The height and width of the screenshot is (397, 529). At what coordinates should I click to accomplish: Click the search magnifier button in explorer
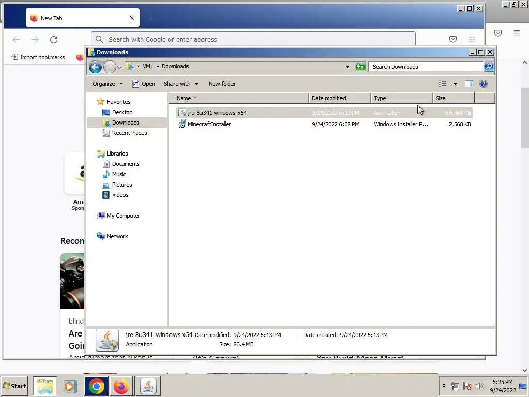coord(489,67)
